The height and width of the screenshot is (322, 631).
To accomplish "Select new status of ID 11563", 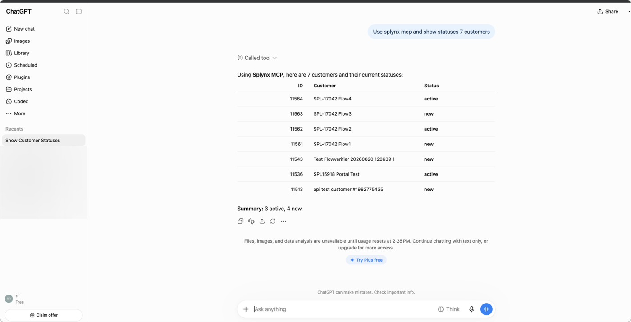I will tap(429, 114).
